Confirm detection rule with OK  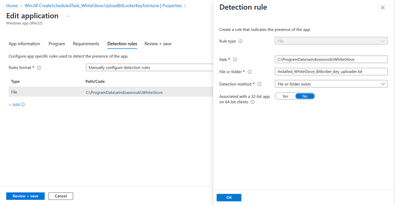(x=229, y=197)
